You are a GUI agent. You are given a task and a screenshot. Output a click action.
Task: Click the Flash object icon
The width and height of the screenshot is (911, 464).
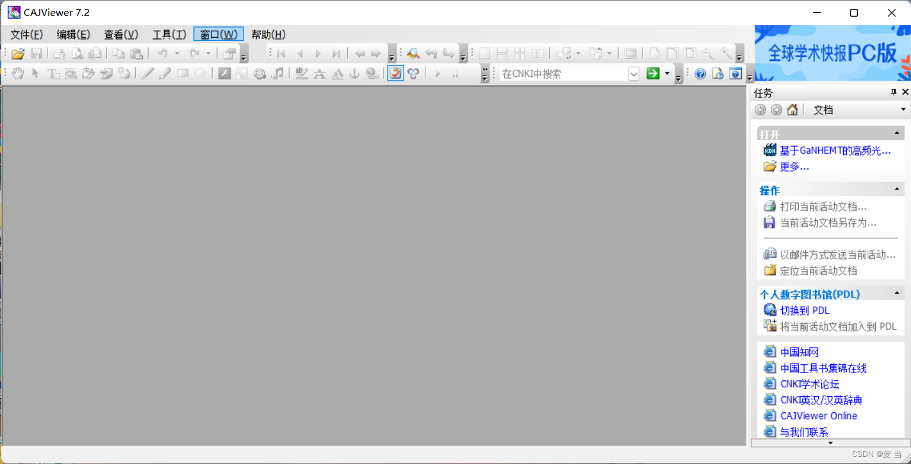click(x=224, y=74)
